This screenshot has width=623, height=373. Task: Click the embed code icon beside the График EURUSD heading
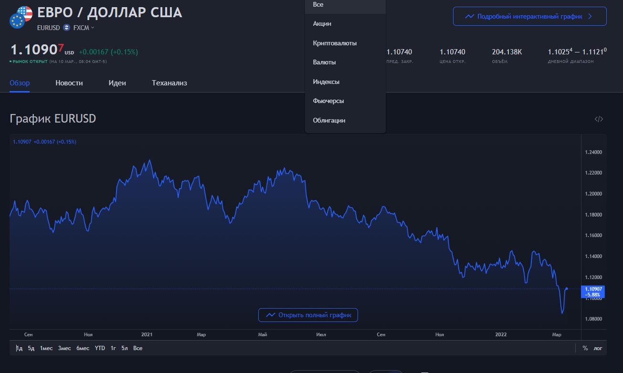coord(599,119)
